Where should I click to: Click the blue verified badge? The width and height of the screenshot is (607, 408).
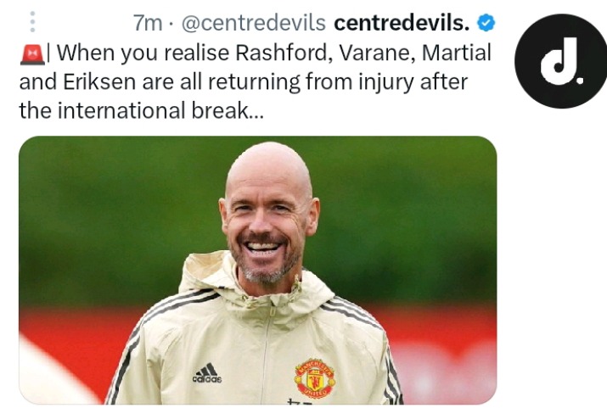click(x=486, y=23)
